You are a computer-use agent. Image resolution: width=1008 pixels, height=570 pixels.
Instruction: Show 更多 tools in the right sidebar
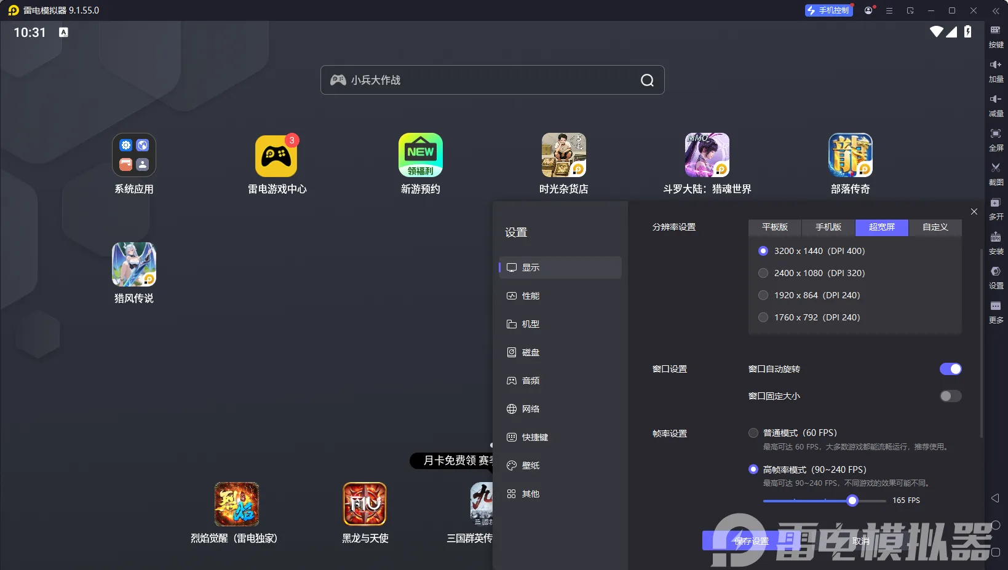click(996, 312)
